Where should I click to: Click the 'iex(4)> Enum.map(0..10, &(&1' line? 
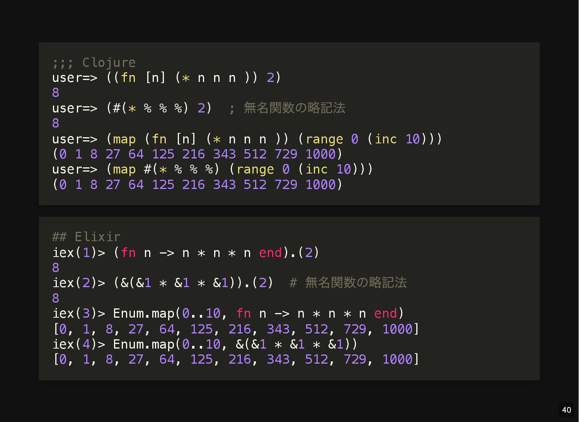tap(205, 344)
